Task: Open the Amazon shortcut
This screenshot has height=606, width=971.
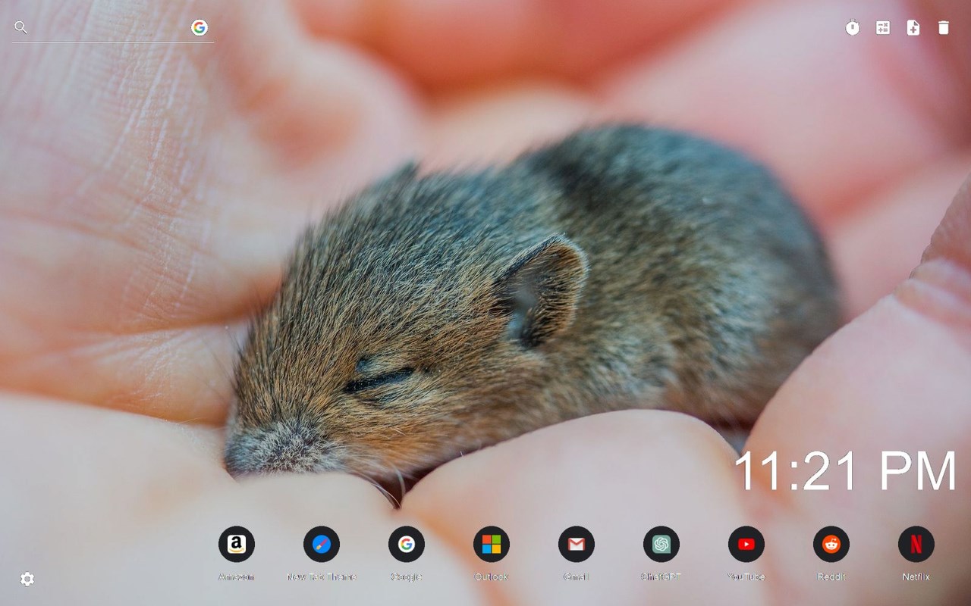Action: (237, 544)
